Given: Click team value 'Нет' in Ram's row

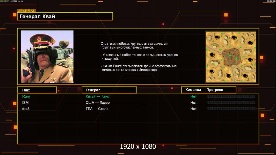Looking at the screenshot, I should tap(193, 96).
